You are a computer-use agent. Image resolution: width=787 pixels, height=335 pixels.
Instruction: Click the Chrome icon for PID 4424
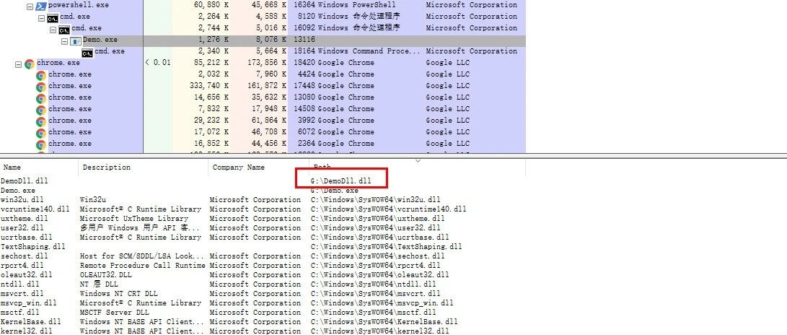[41, 75]
